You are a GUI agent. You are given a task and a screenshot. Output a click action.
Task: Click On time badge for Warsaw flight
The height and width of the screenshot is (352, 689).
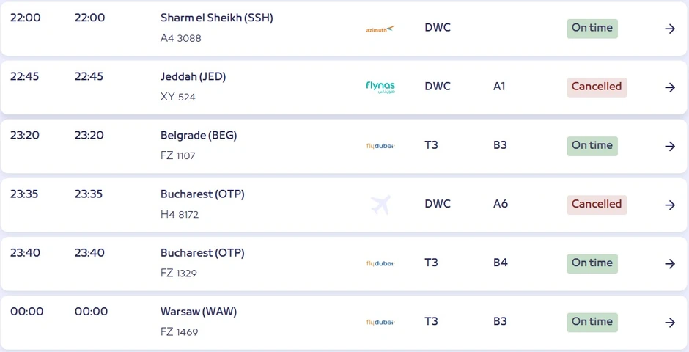click(x=592, y=322)
